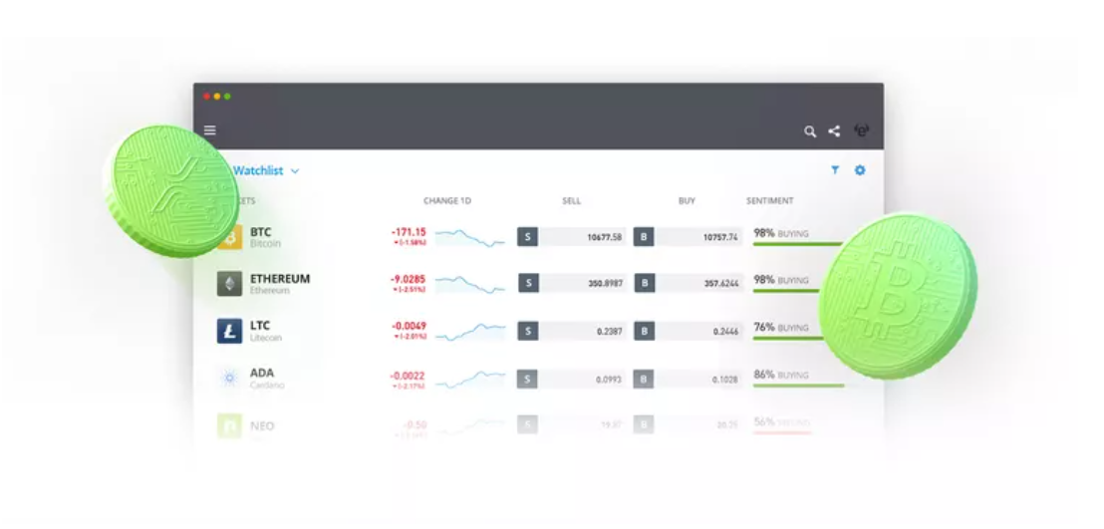Viewport: 1104px width, 529px height.
Task: Click the Ethereum logo icon
Action: coord(229,284)
